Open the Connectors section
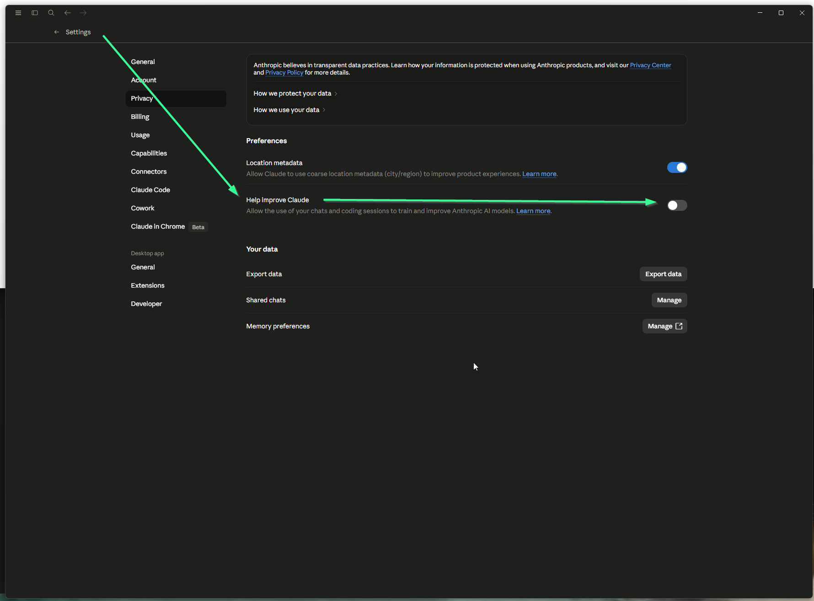 pyautogui.click(x=176, y=172)
